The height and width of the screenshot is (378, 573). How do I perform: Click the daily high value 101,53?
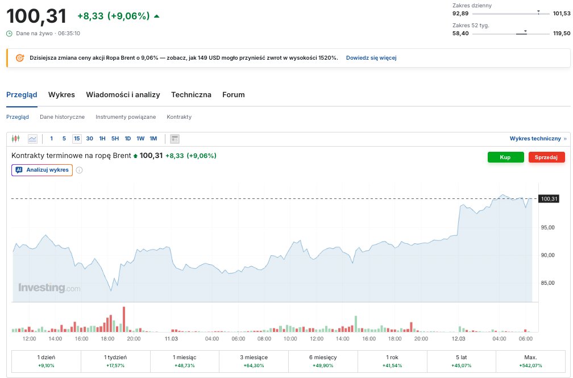[562, 14]
